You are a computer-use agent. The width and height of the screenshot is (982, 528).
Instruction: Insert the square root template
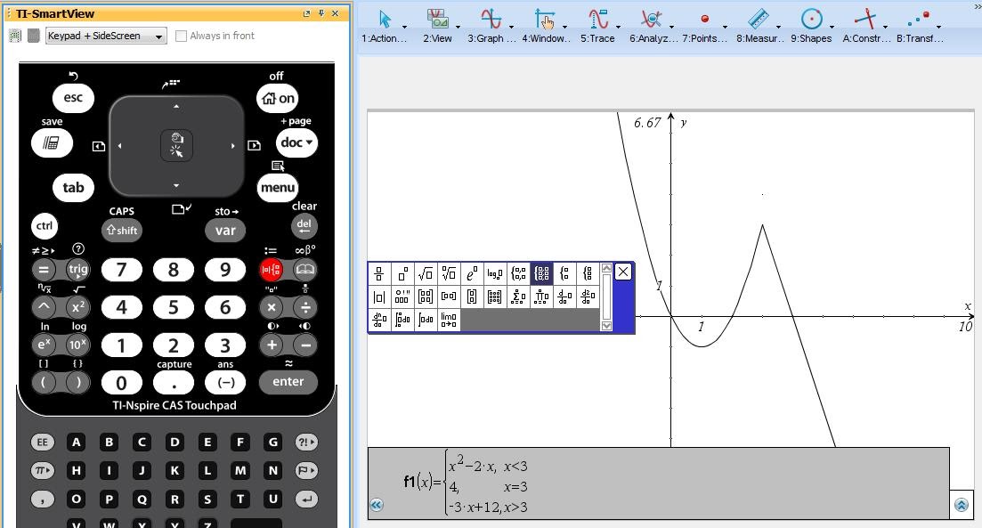[x=426, y=273]
